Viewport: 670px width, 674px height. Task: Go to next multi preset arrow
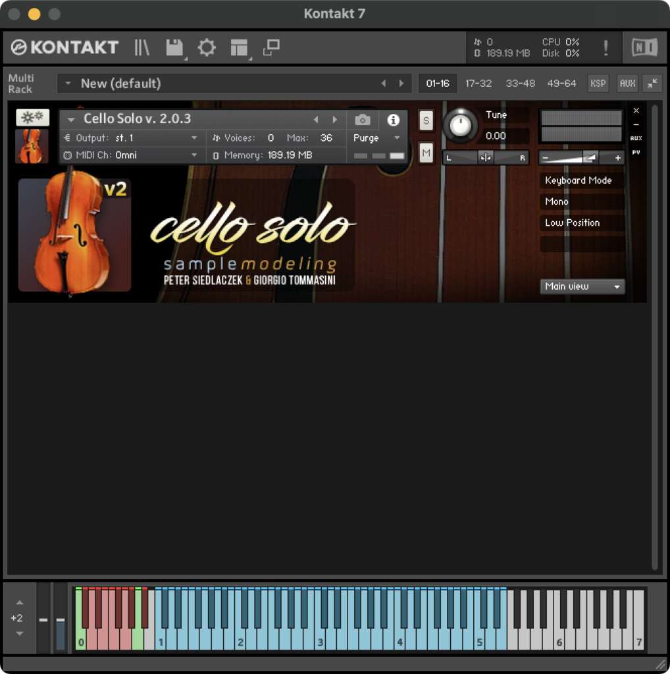coord(401,84)
